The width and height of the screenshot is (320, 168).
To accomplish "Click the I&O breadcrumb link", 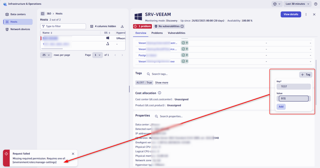I will [x=49, y=14].
